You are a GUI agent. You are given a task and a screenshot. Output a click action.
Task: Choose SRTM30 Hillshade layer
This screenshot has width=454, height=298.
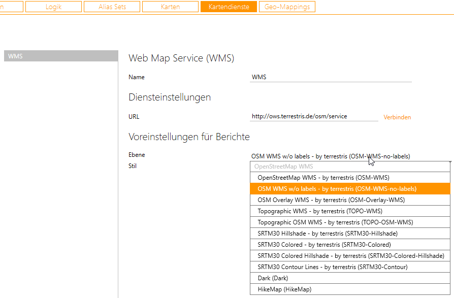click(328, 234)
